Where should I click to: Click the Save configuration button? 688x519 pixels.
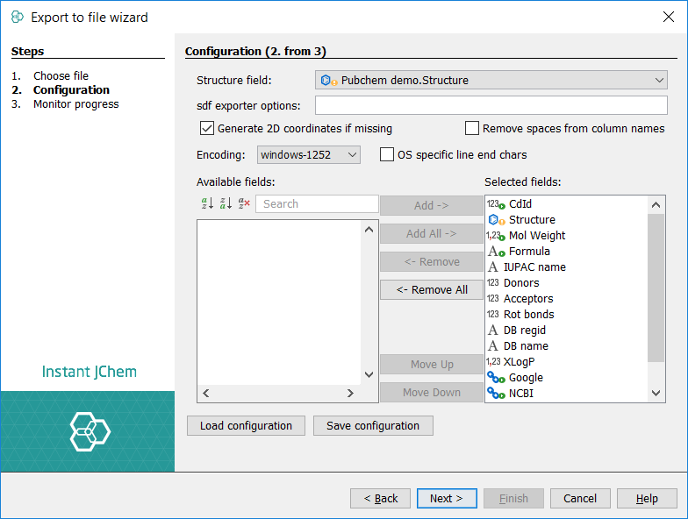pyautogui.click(x=373, y=426)
